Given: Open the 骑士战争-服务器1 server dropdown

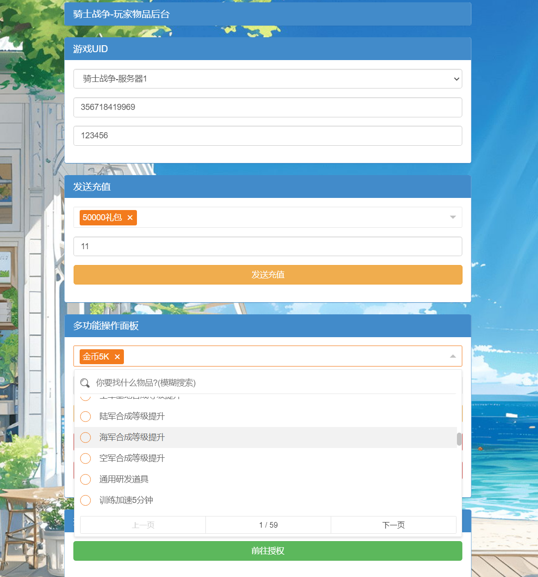Looking at the screenshot, I should pos(267,79).
